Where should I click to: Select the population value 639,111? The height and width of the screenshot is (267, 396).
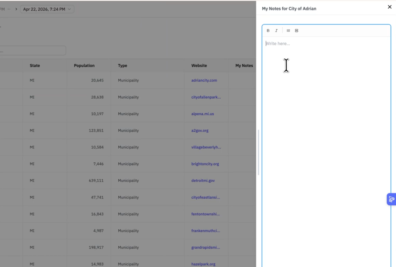[x=96, y=181]
